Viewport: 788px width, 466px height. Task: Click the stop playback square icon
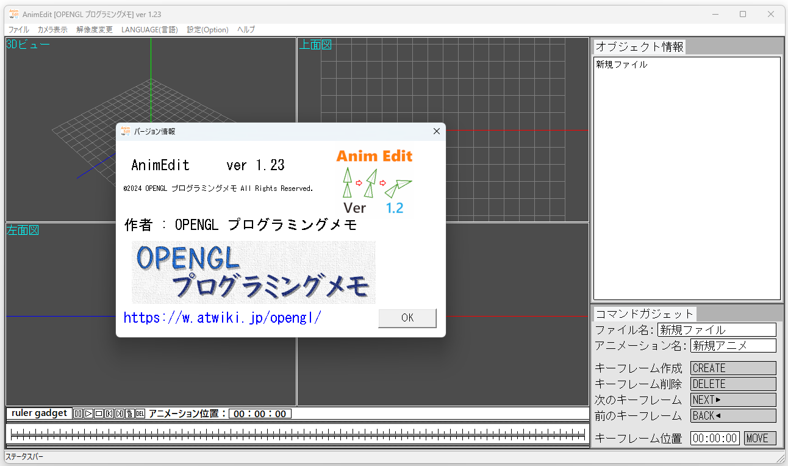(99, 414)
